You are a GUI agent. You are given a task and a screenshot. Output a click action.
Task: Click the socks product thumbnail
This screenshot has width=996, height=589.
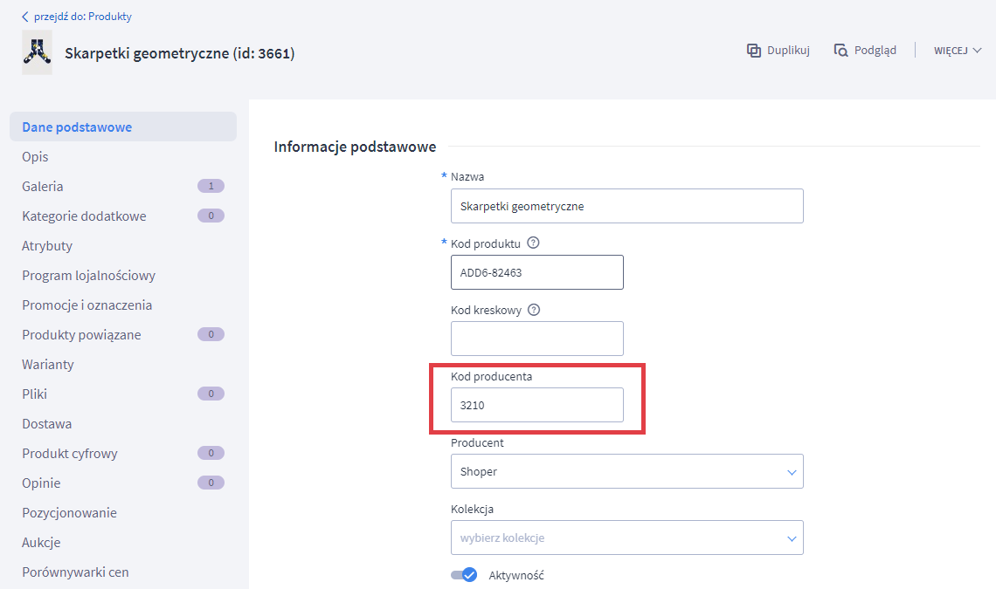[x=37, y=53]
